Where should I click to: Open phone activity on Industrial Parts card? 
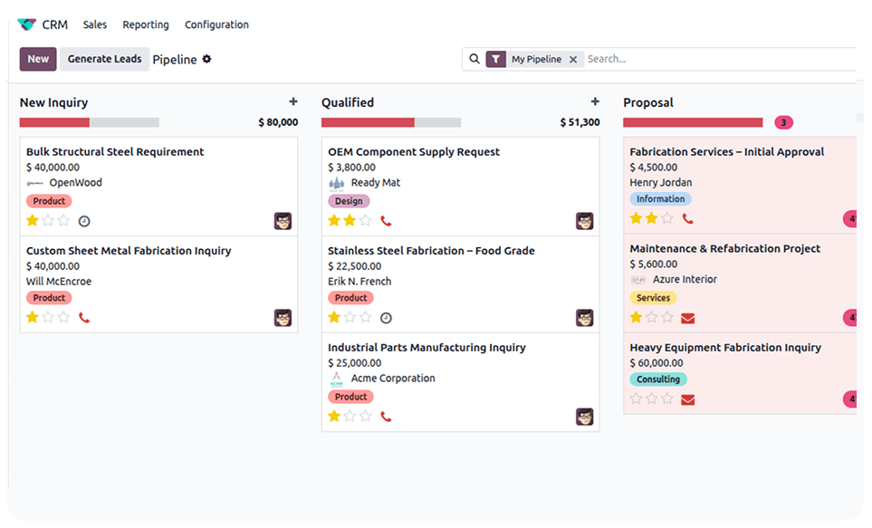[x=386, y=417]
